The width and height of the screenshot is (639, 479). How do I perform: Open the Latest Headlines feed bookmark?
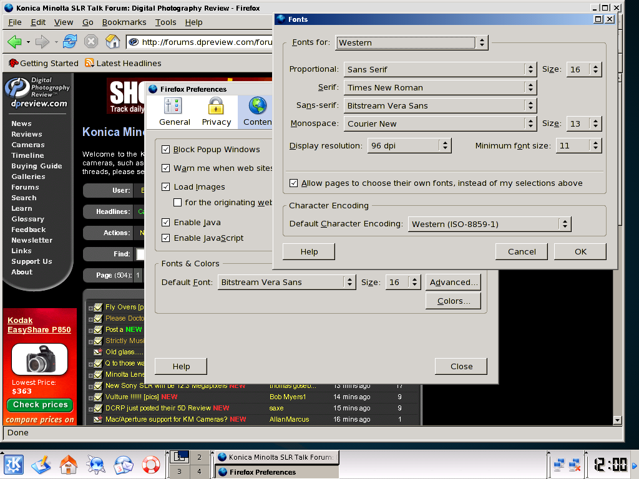[123, 63]
